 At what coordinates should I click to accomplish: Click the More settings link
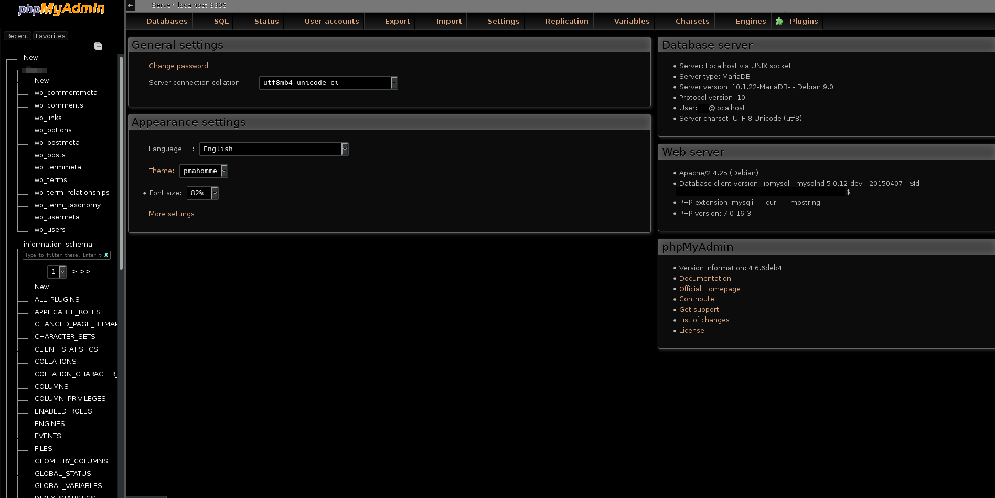172,214
